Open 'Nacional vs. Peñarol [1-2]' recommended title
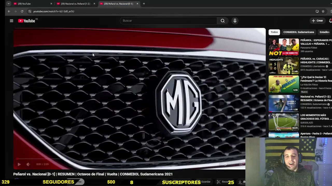Viewport: 332px width, 186px height. (x=316, y=98)
